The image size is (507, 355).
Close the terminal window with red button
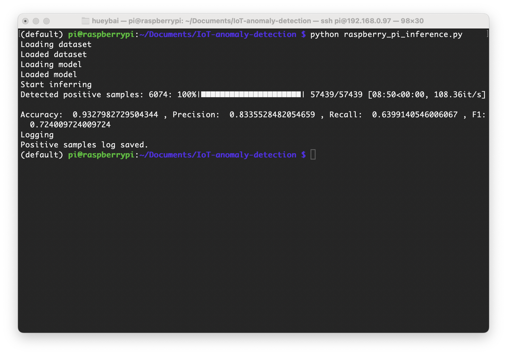coord(25,21)
